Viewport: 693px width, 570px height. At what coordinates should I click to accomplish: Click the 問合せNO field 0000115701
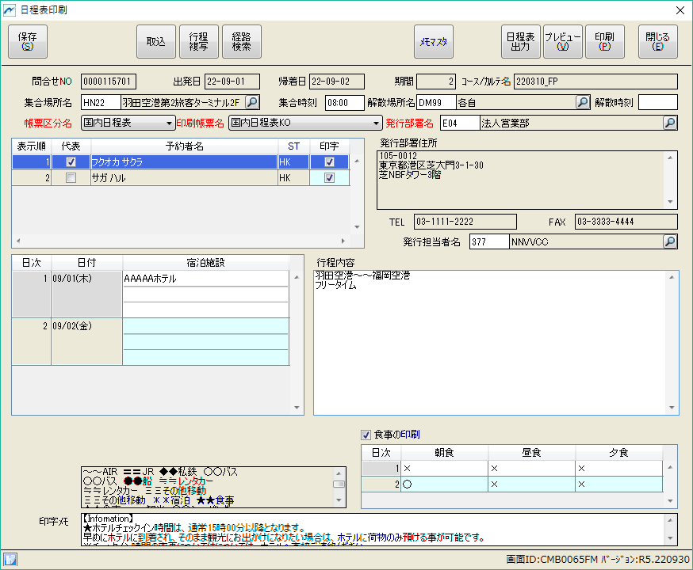point(109,82)
